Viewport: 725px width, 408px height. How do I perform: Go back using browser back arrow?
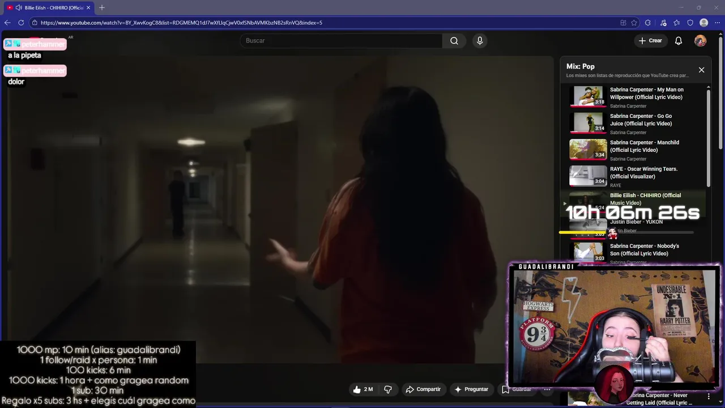pos(7,23)
